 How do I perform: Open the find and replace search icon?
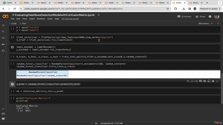tap(3, 32)
